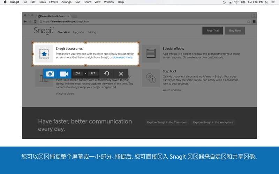Click the browser forward arrow
279x174 pixels.
coord(30,22)
